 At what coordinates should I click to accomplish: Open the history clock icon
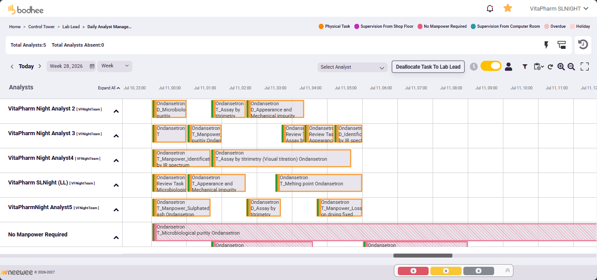583,45
